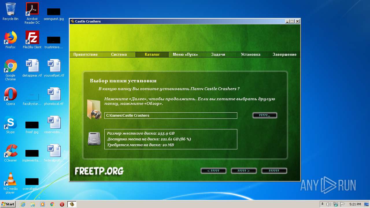
Task: Open seenguest.jpg desktop file
Action: pyautogui.click(x=54, y=14)
